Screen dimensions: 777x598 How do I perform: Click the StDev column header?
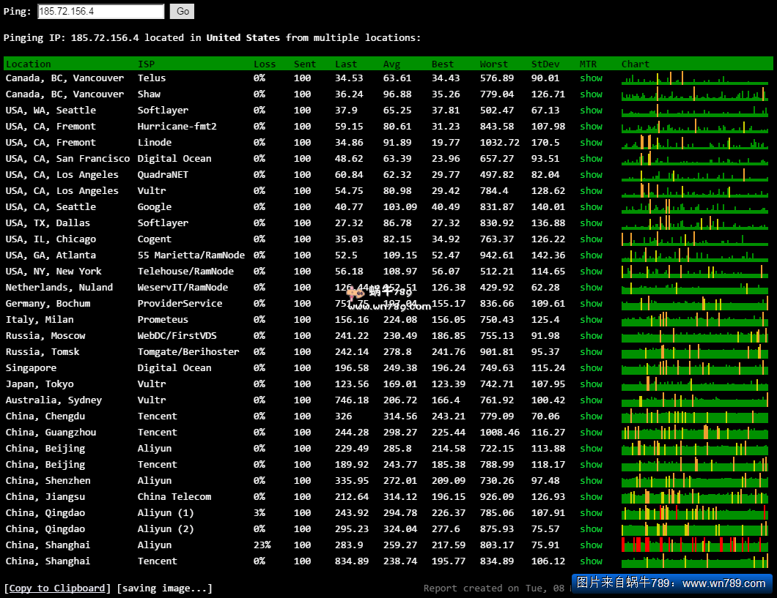coord(545,64)
